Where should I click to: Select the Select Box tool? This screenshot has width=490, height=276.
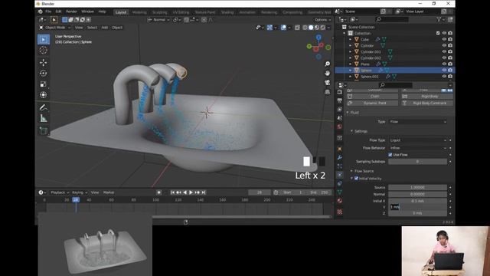click(x=44, y=39)
